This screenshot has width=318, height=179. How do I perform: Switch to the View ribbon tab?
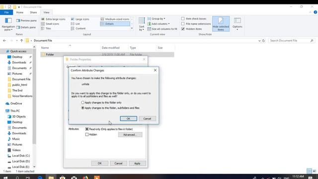click(x=46, y=12)
